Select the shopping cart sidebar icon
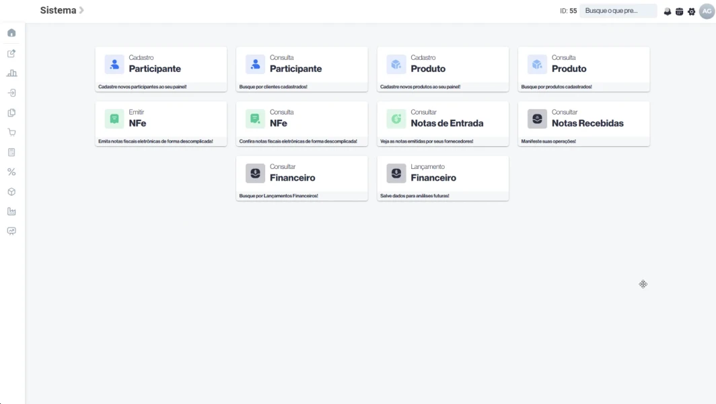Screen dimensions: 716x404 pyautogui.click(x=11, y=133)
